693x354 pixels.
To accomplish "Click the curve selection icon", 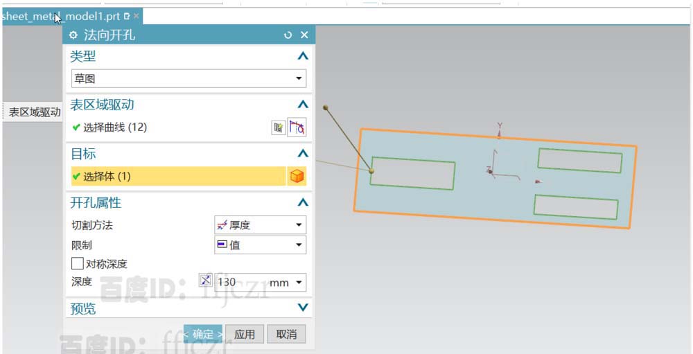I will [297, 127].
